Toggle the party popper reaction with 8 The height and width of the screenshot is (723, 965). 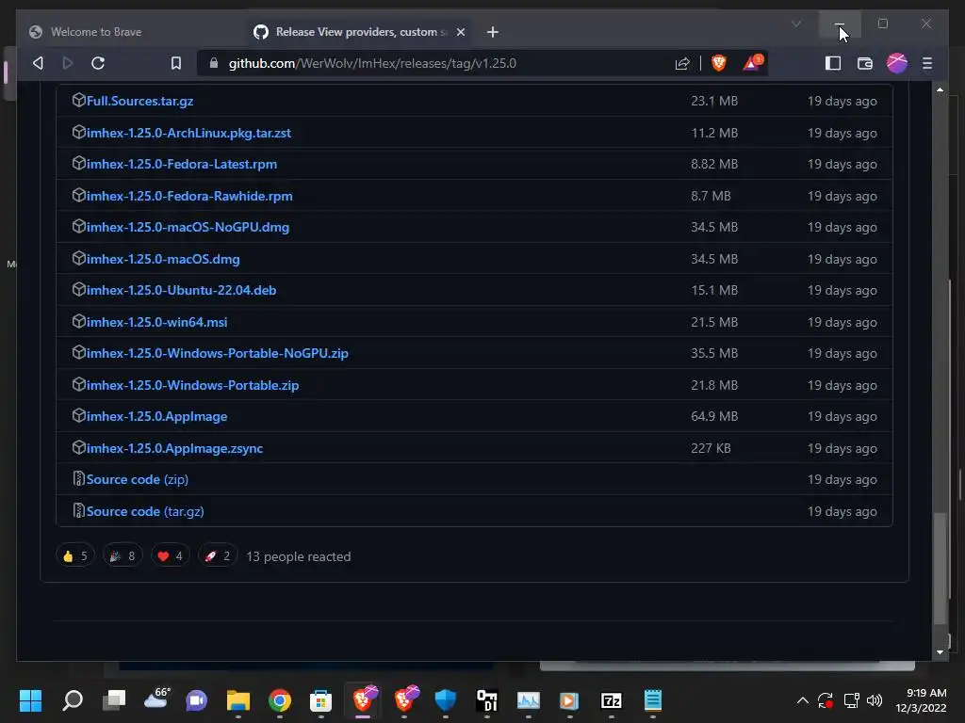[123, 556]
